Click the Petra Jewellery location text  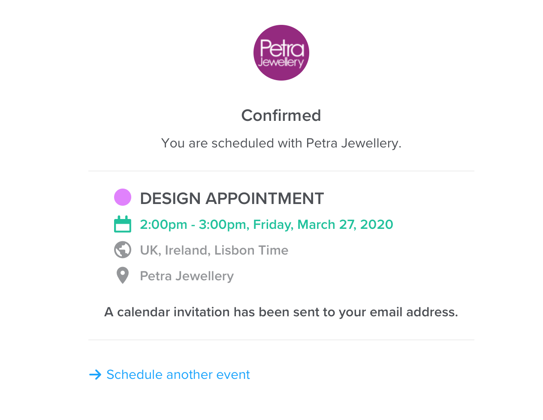(187, 276)
